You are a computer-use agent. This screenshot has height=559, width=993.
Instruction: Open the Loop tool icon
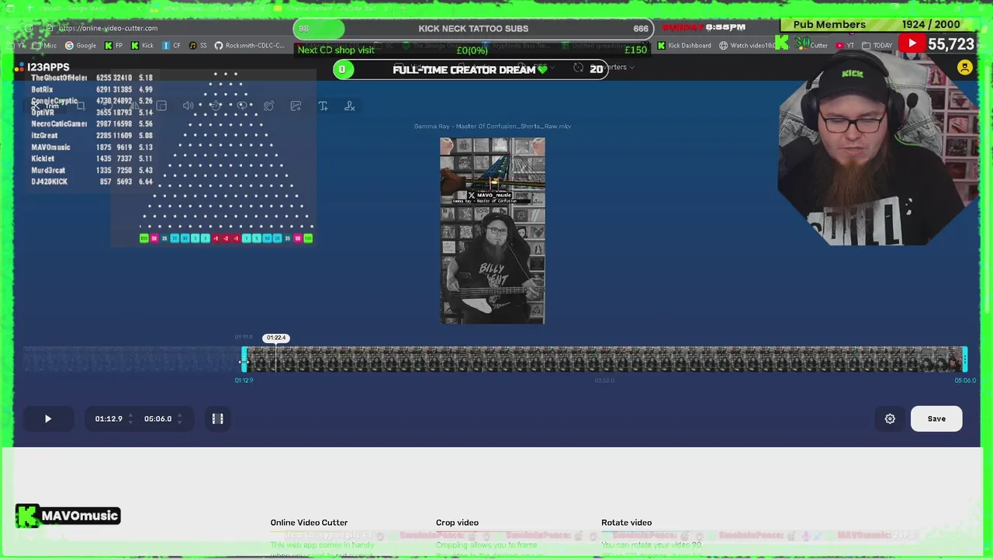(242, 106)
